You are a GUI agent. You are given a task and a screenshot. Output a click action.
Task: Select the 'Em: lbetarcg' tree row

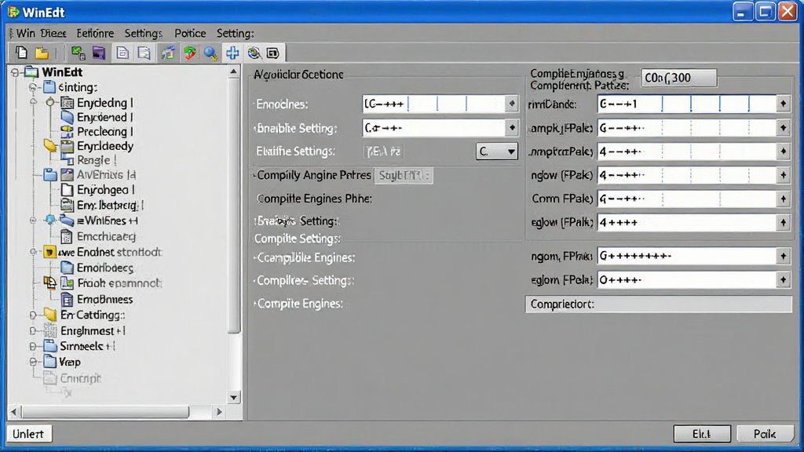point(110,206)
